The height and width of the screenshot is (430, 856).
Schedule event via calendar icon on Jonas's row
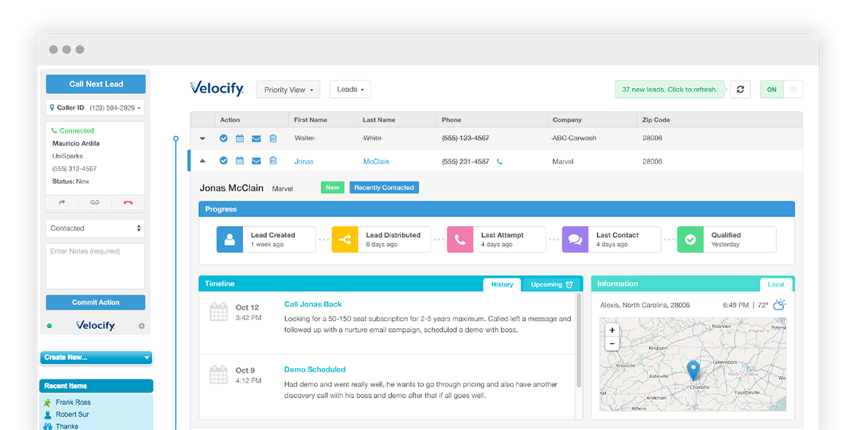click(239, 160)
